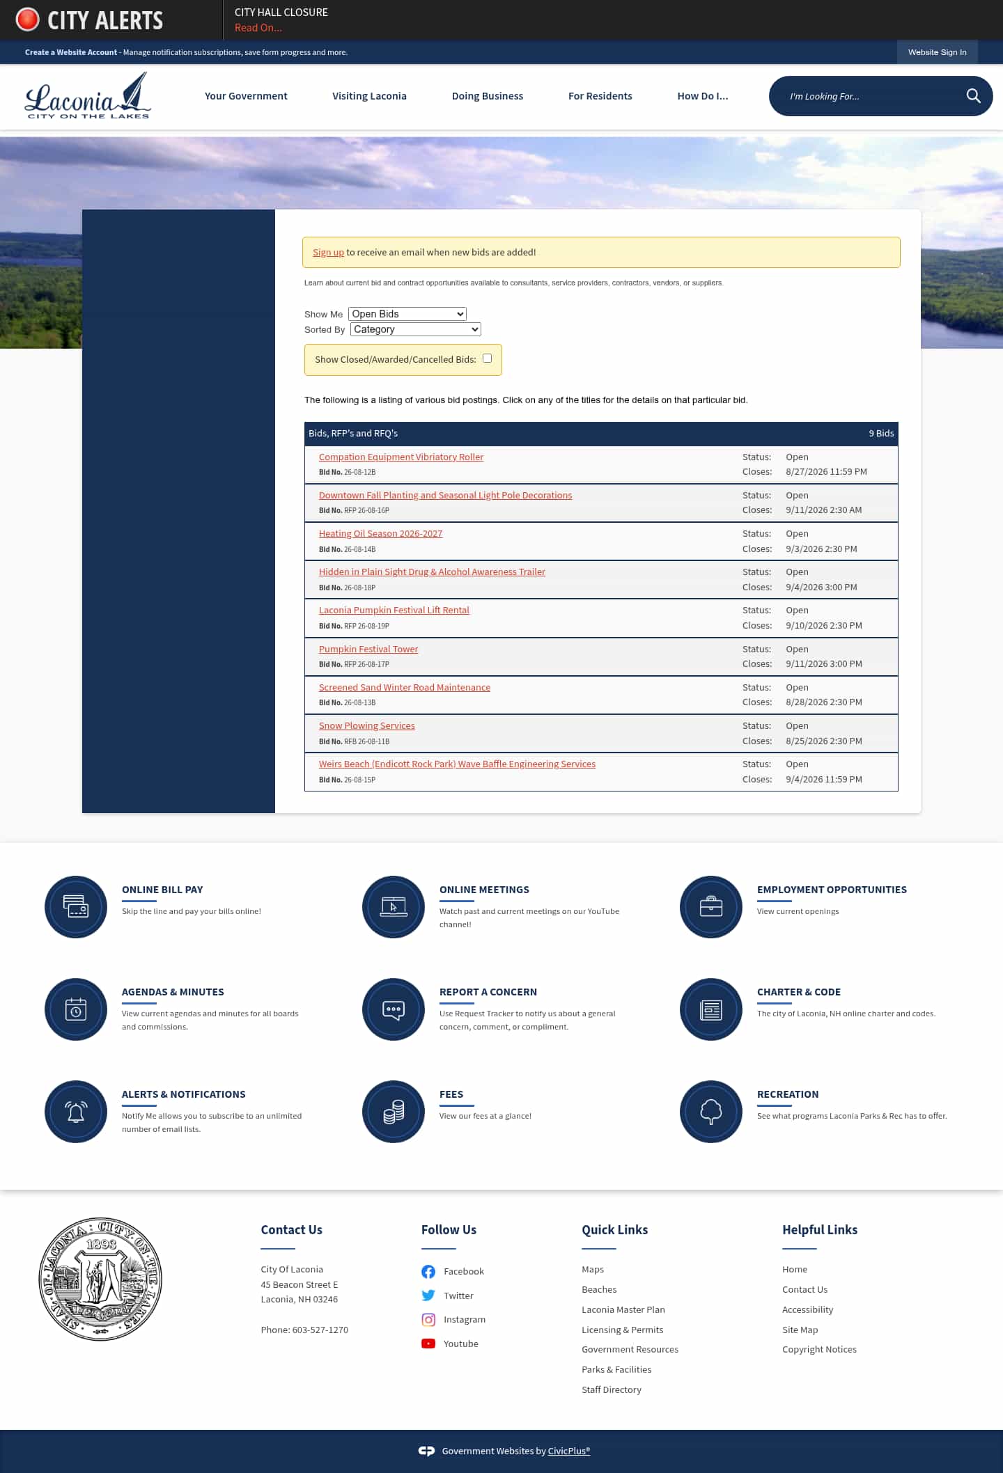Screen dimensions: 1003x1473
Task: Click the Laconia sailboat logo
Action: 88,96
